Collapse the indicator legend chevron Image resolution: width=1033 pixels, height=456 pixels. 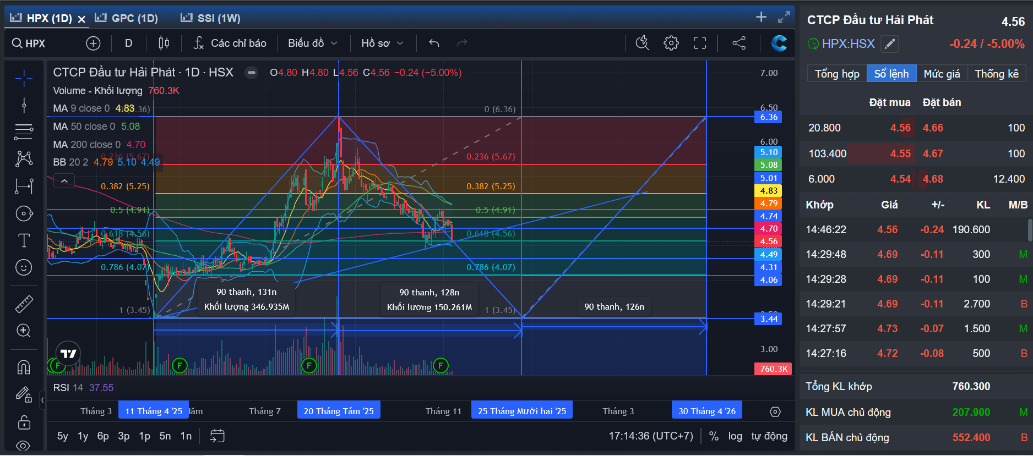click(64, 181)
